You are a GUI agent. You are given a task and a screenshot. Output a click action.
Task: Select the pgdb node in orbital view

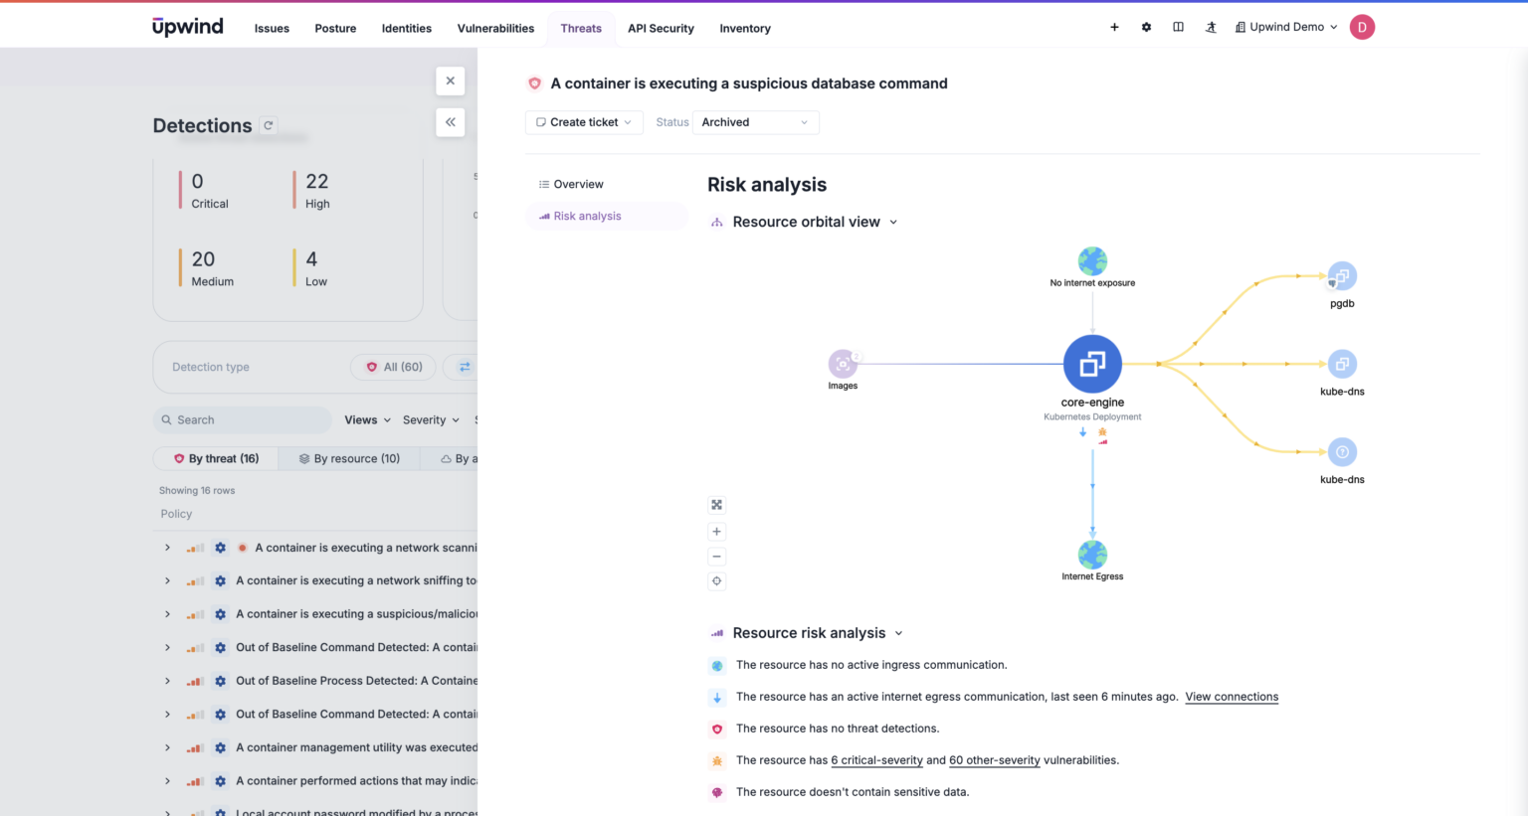click(x=1342, y=276)
